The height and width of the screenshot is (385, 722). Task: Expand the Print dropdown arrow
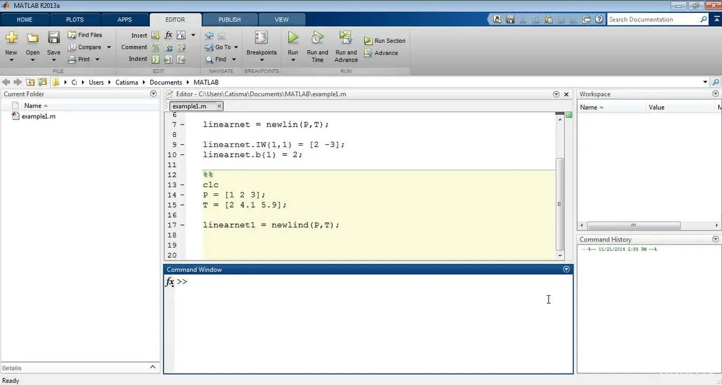pyautogui.click(x=97, y=59)
